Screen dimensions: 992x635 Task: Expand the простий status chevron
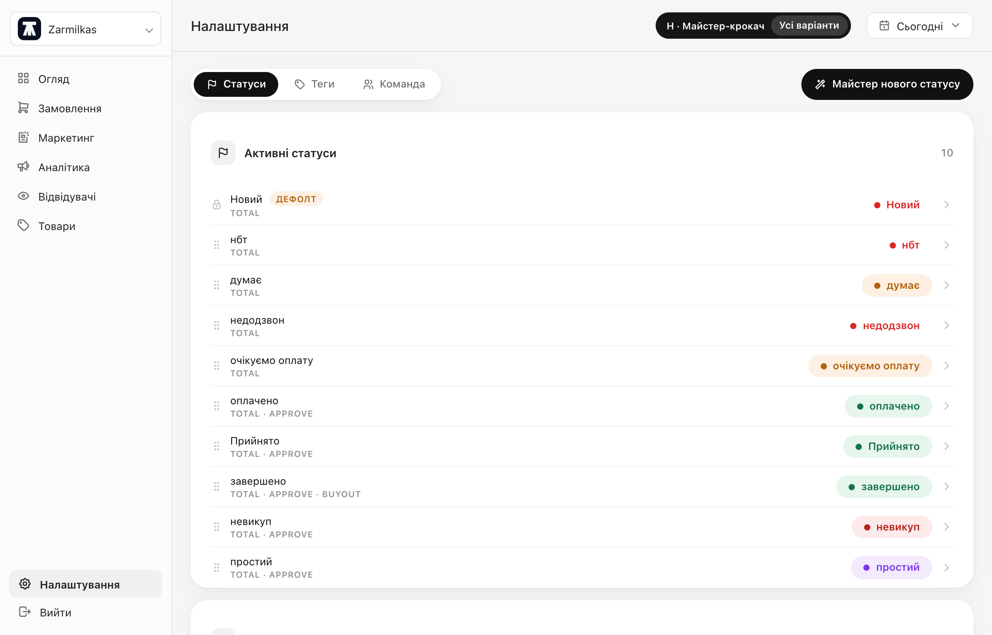(947, 568)
